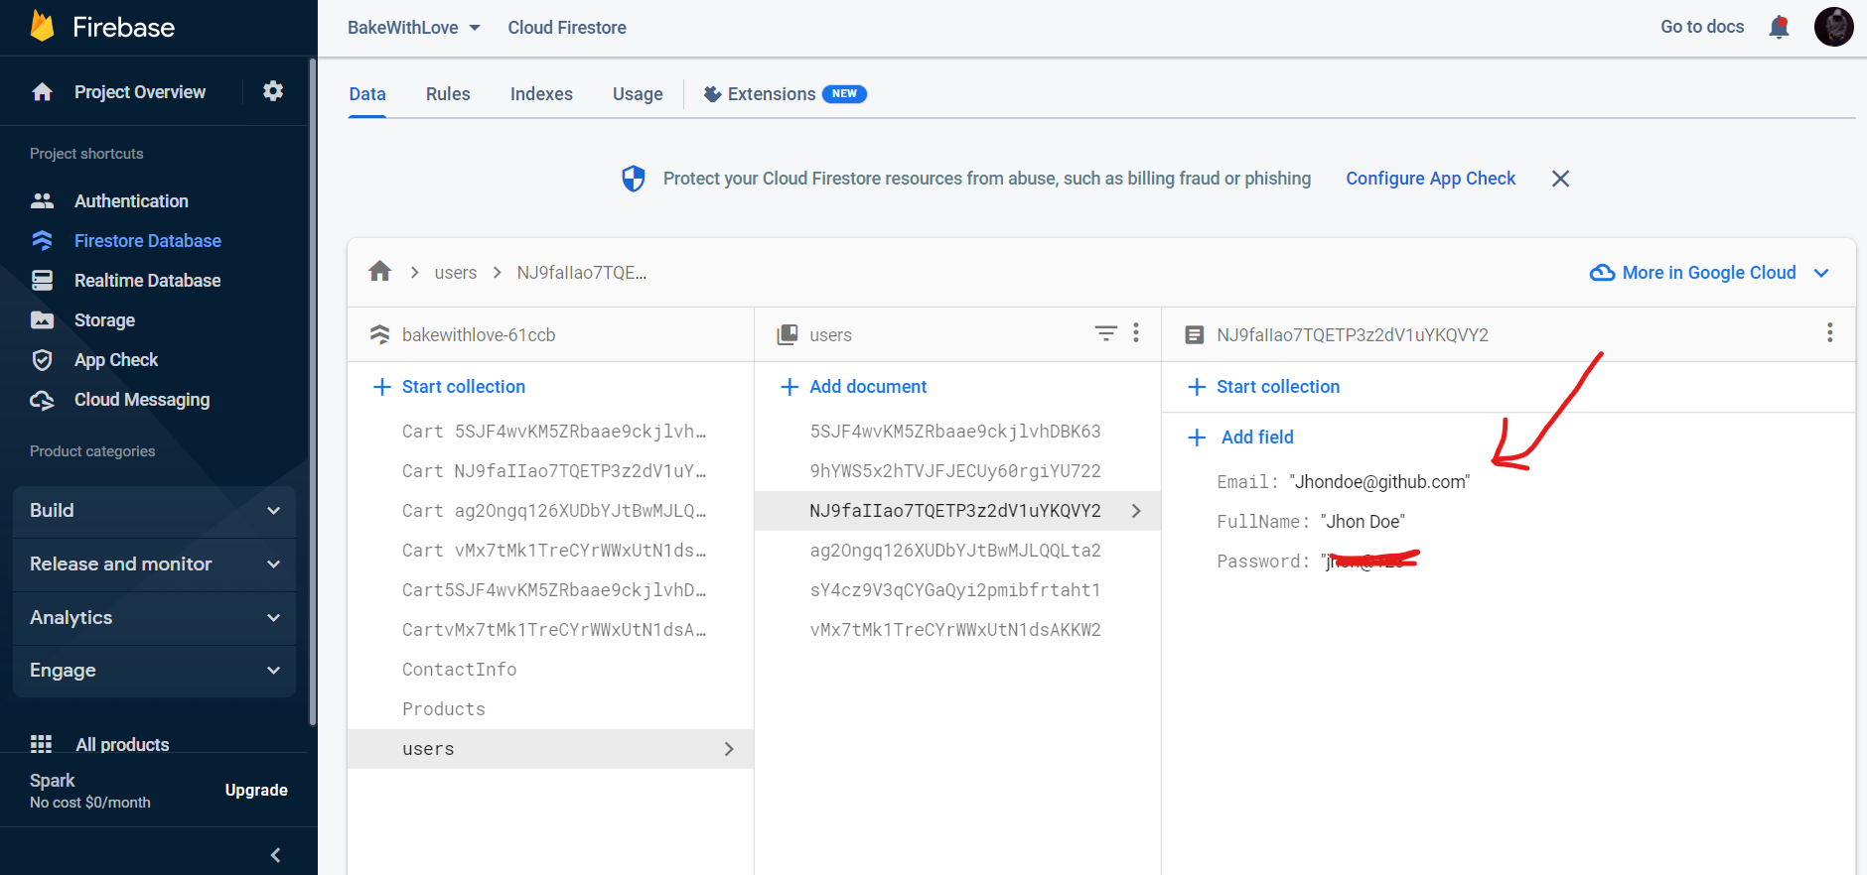Expand the Build category

tap(154, 510)
